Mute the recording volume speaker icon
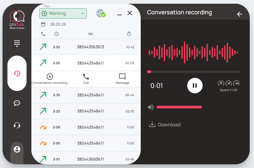254x168 pixels. (151, 107)
